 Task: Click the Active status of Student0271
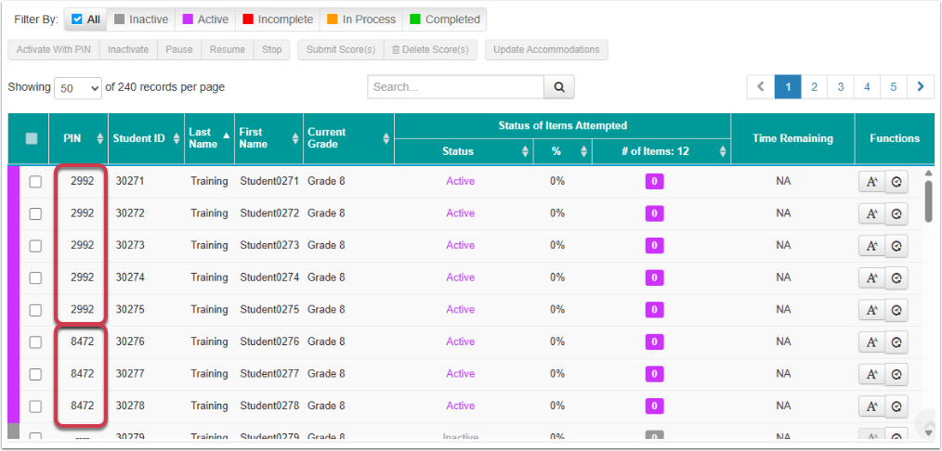click(460, 181)
